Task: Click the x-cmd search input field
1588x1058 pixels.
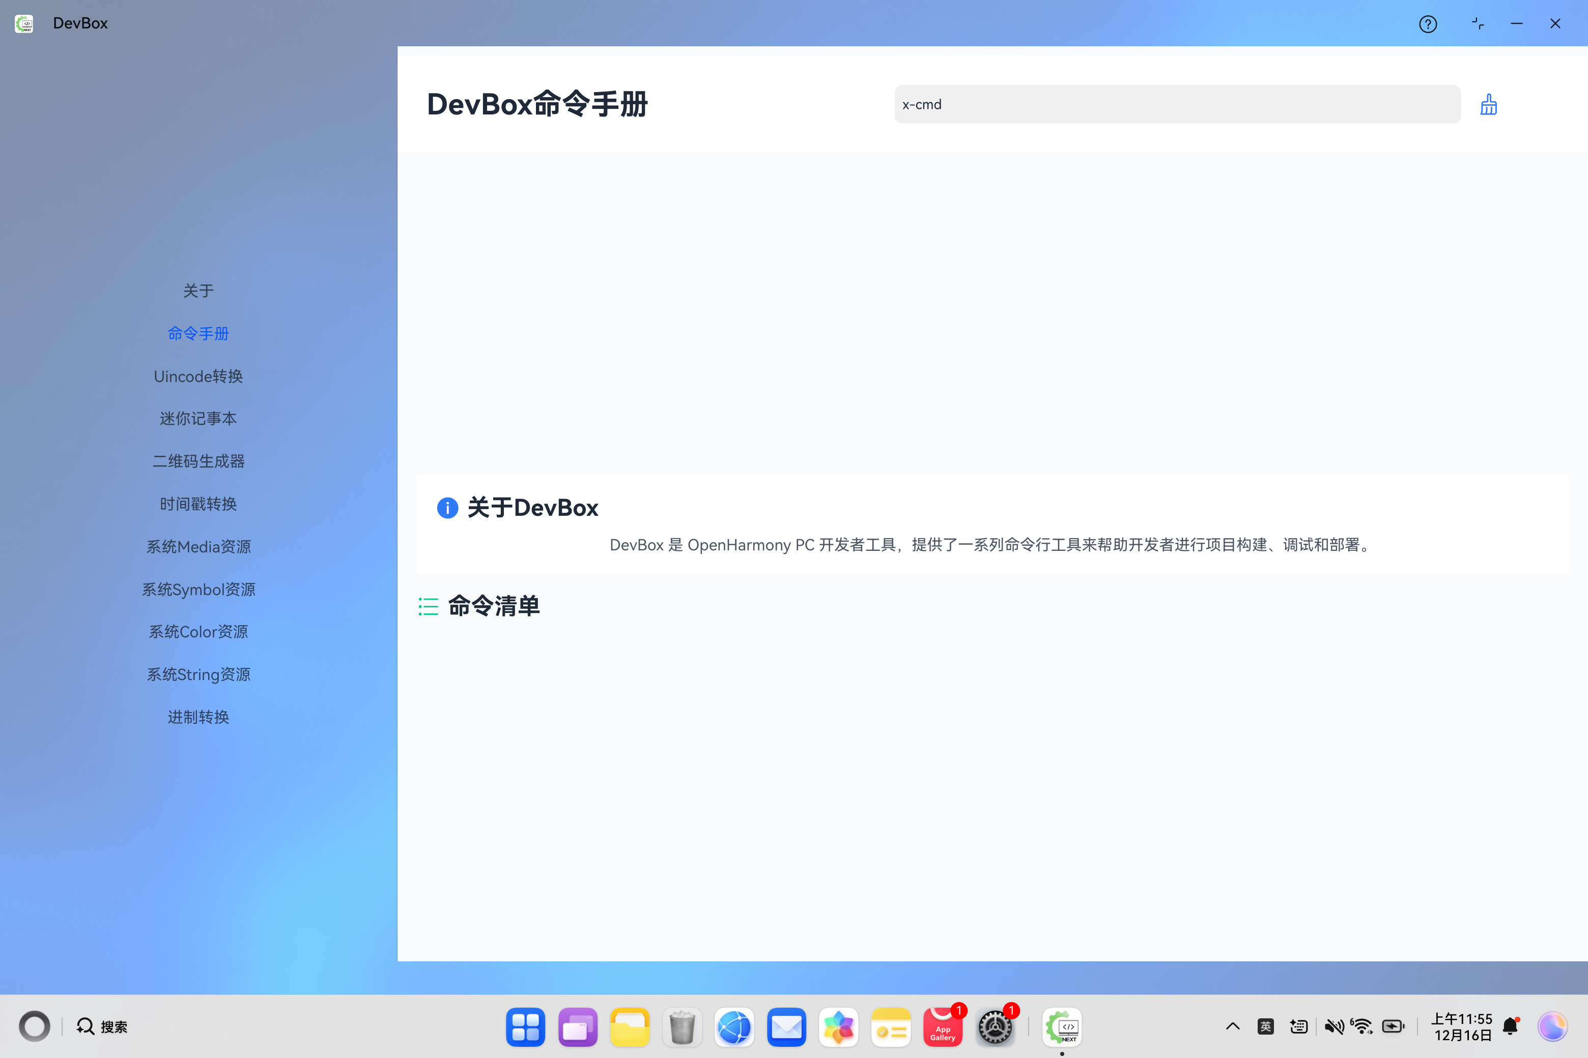Action: [x=1177, y=105]
